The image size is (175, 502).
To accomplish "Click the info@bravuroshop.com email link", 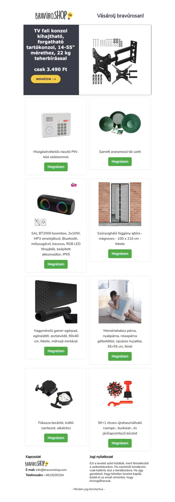I will click(51, 470).
